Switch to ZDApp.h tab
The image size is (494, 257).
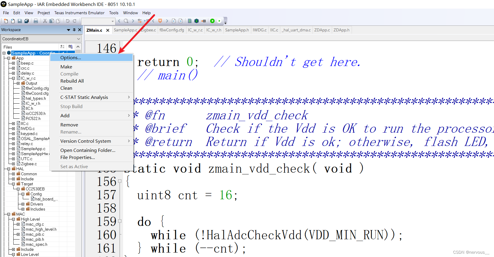click(x=342, y=30)
